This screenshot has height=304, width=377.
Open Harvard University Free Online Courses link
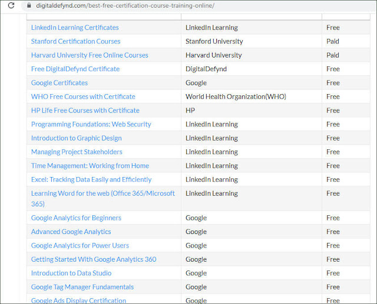[x=90, y=55]
